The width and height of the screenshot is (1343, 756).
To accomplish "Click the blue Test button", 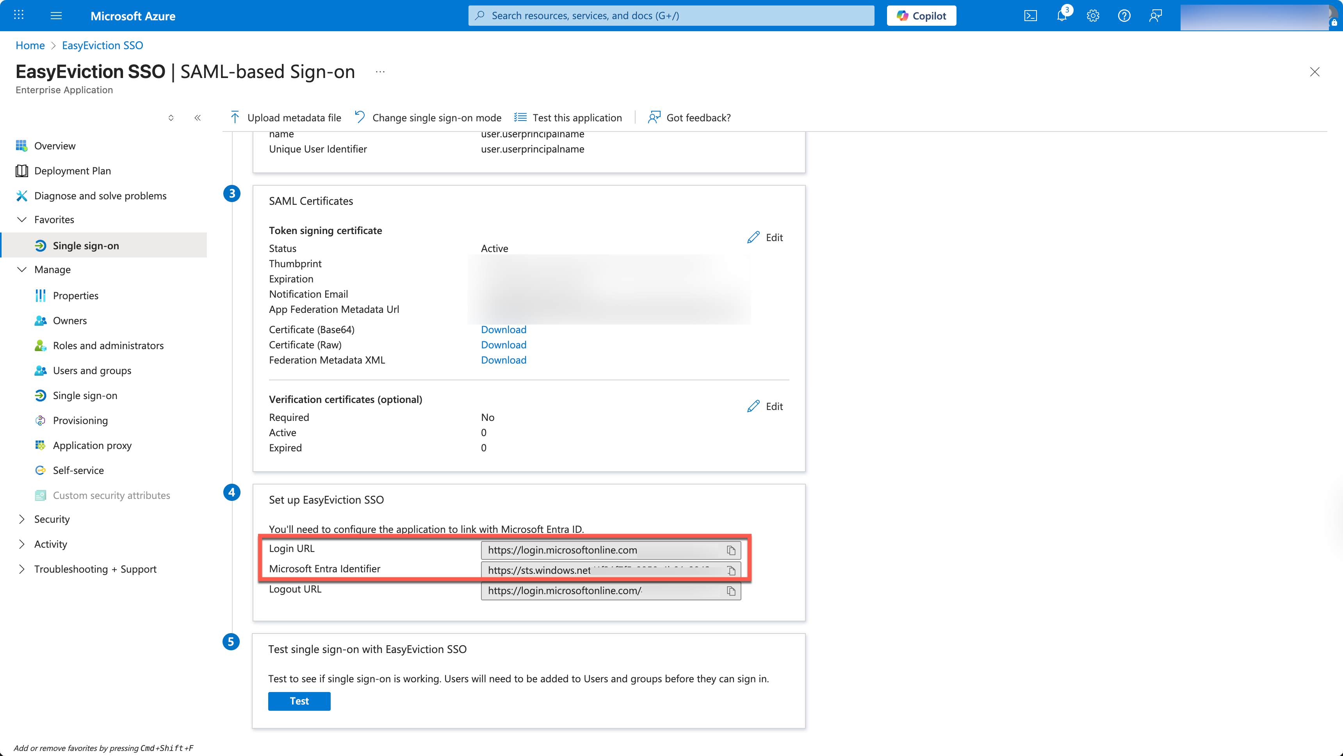I will point(299,701).
